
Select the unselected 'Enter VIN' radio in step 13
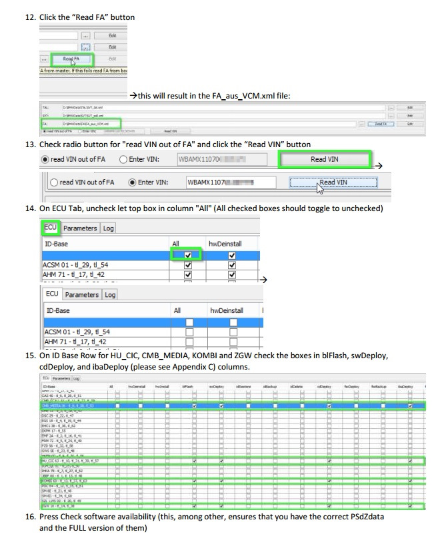point(123,159)
